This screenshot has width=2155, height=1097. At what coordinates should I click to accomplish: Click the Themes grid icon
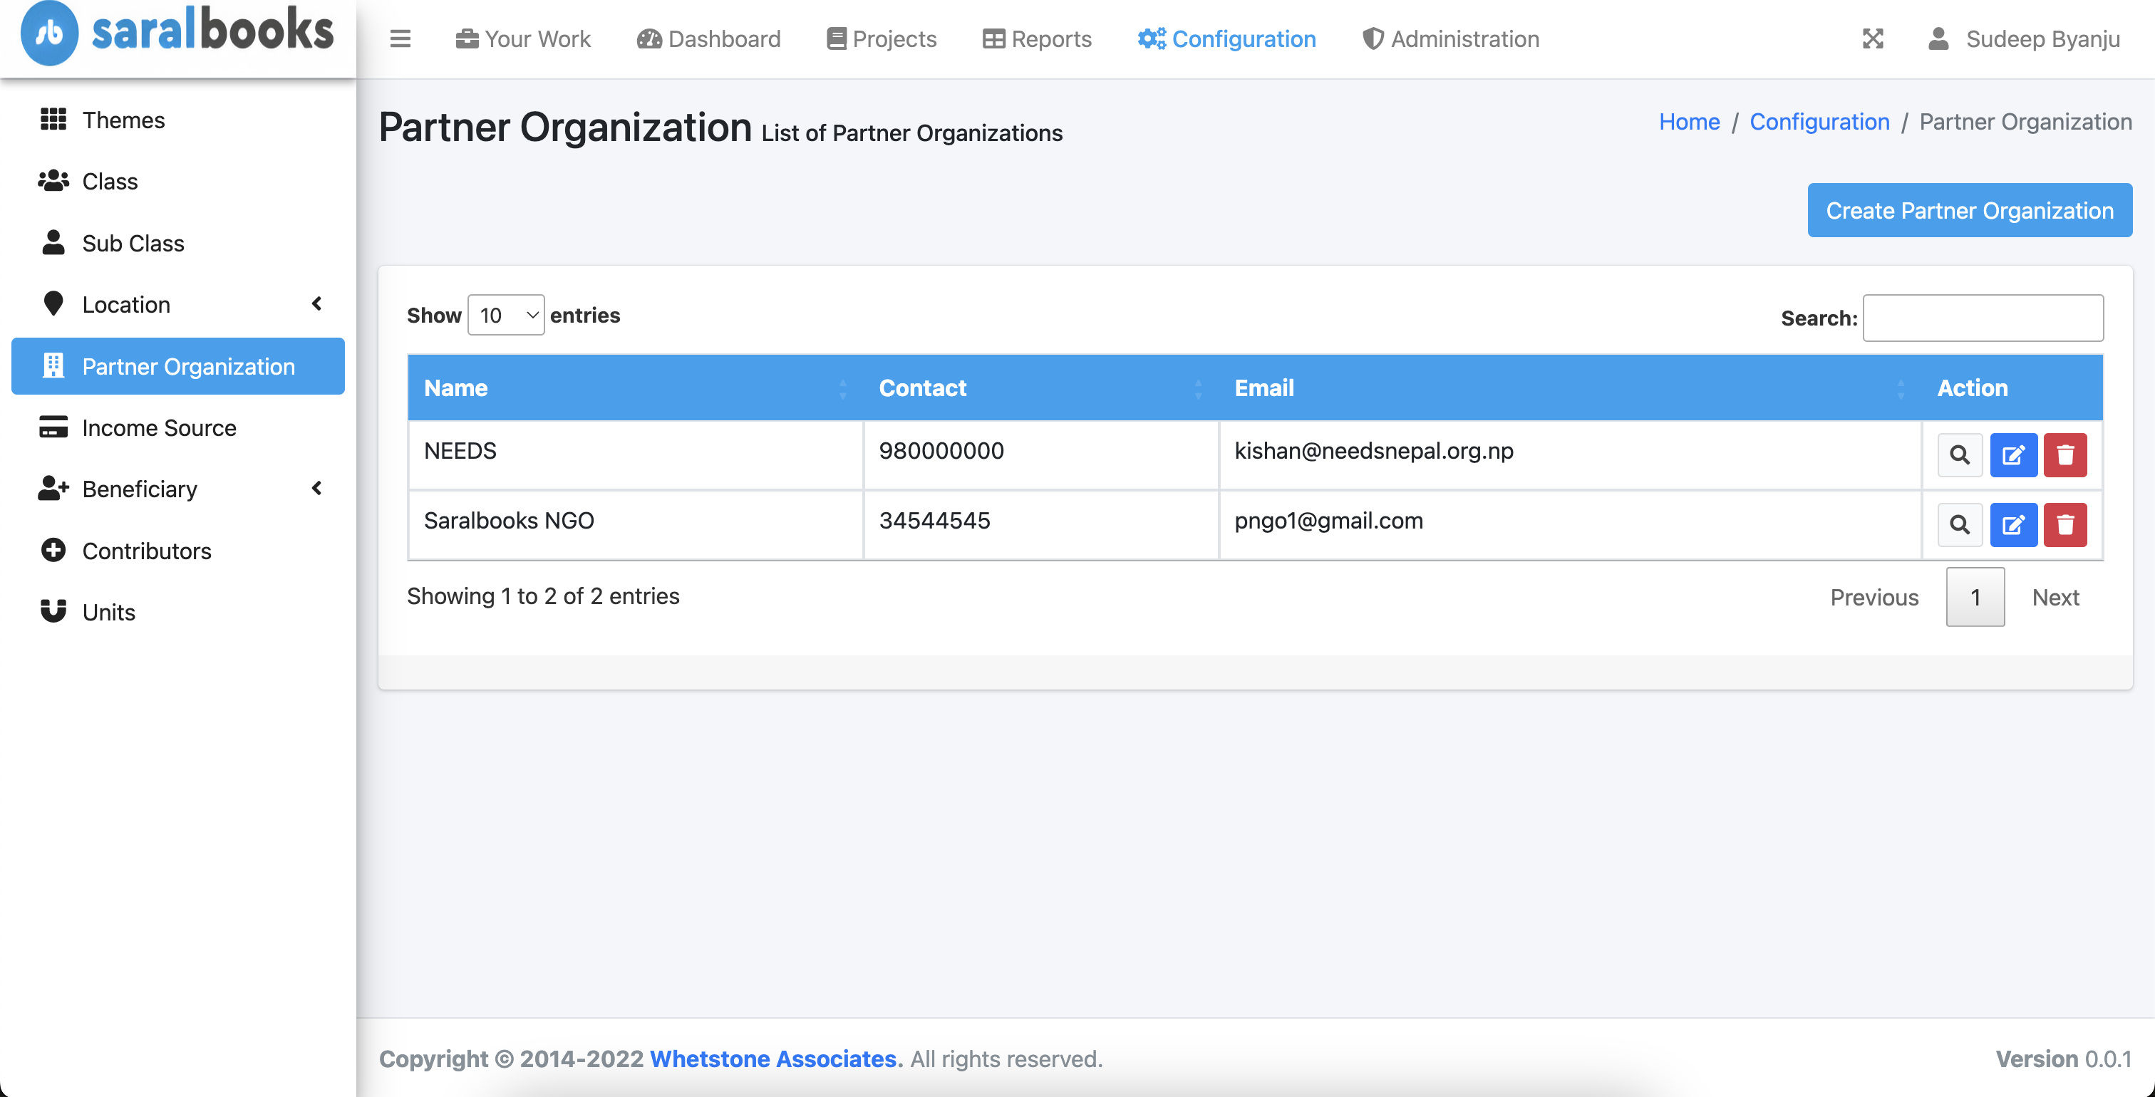[53, 120]
